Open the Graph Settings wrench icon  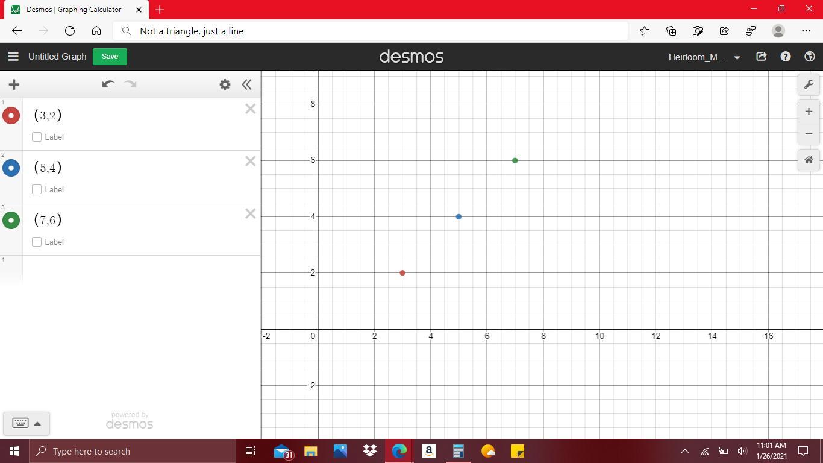(x=809, y=84)
